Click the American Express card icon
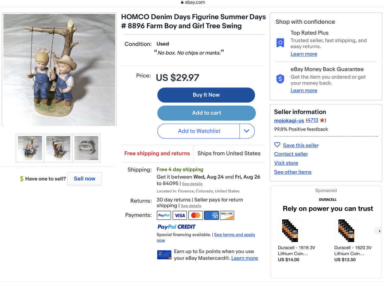This screenshot has width=385, height=282. coord(211,215)
